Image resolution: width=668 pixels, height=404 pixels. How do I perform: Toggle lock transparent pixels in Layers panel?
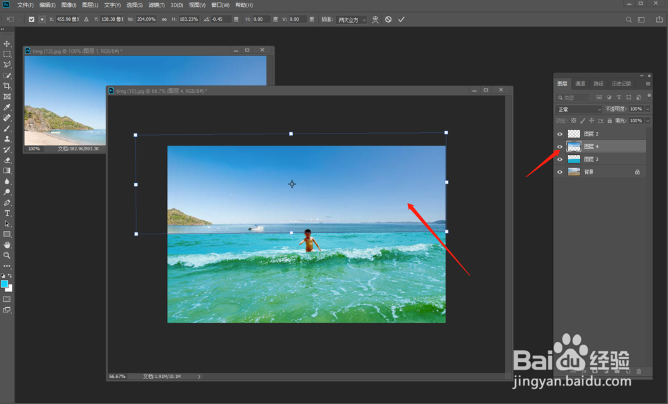coord(574,121)
